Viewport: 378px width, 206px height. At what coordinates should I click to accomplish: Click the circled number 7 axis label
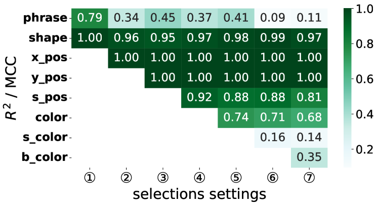pos(308,178)
